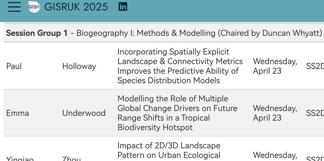Viewport: 324px width, 161px height.
Task: Click the GISRUK globe logo
Action: coord(34,7)
